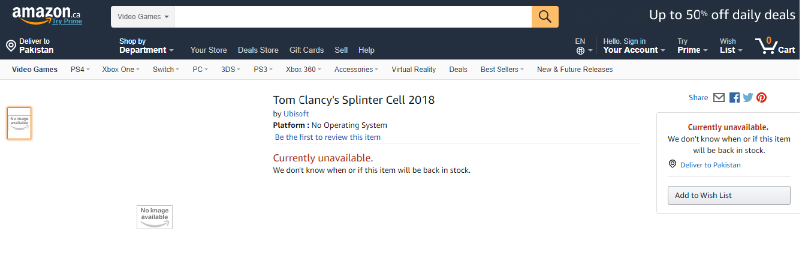The width and height of the screenshot is (802, 276).
Task: Click into the search text field
Action: click(x=352, y=17)
